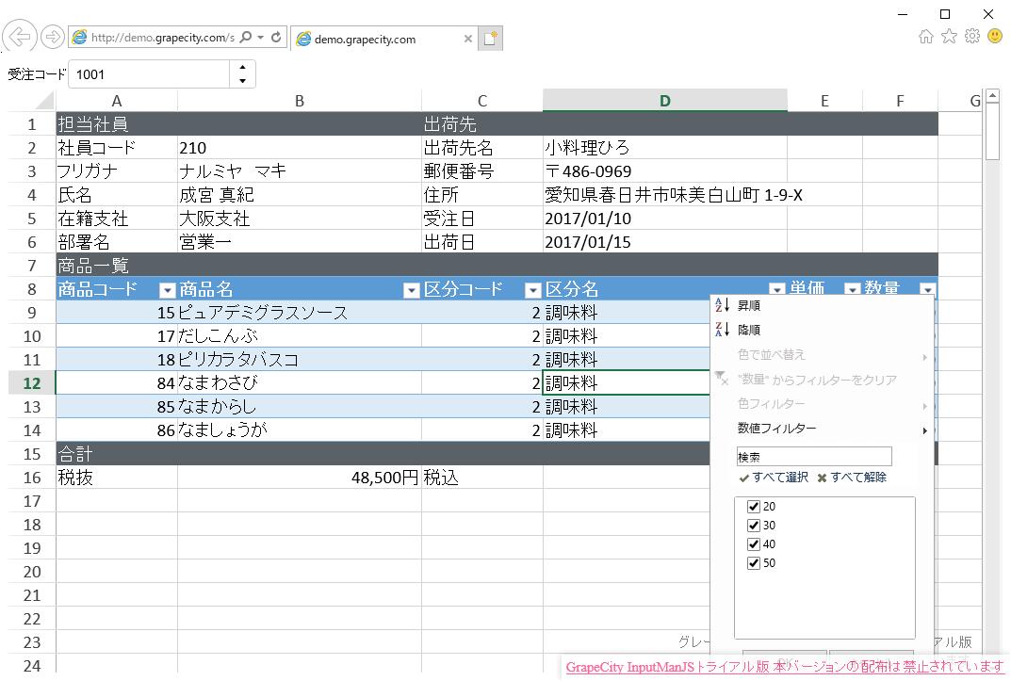Click cell containing なまからし
The image size is (1011, 681).
pos(300,407)
